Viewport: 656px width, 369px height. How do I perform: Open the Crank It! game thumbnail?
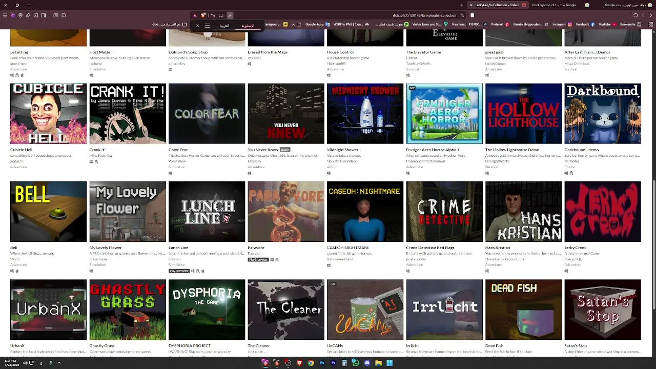point(128,114)
